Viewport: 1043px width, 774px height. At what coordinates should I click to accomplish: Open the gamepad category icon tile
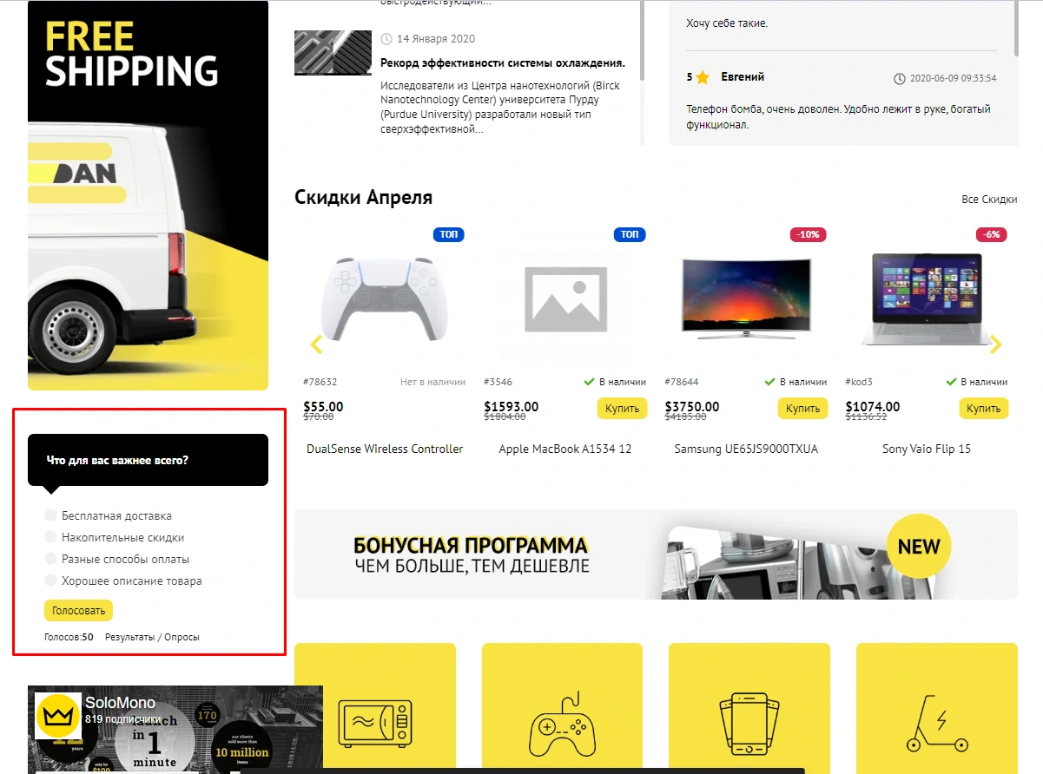(x=562, y=708)
